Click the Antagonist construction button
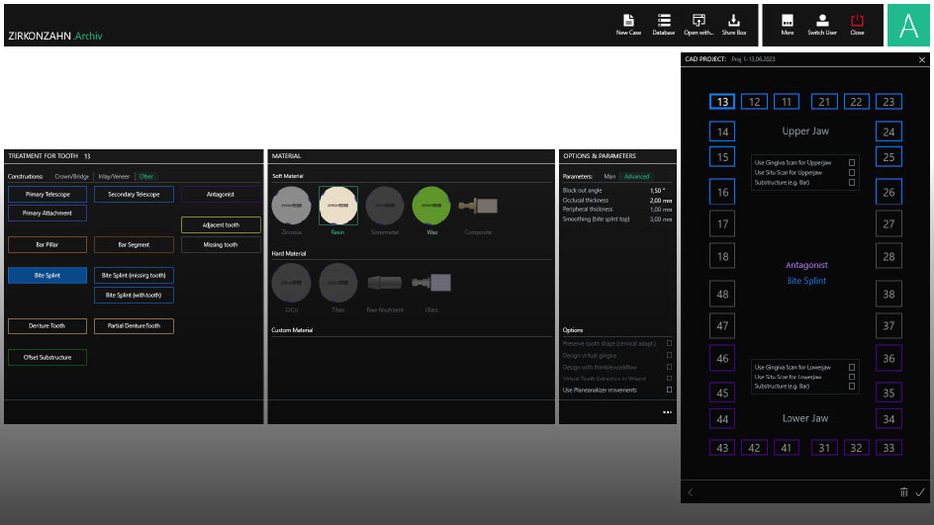Screen dimensions: 934x525 click(x=220, y=194)
